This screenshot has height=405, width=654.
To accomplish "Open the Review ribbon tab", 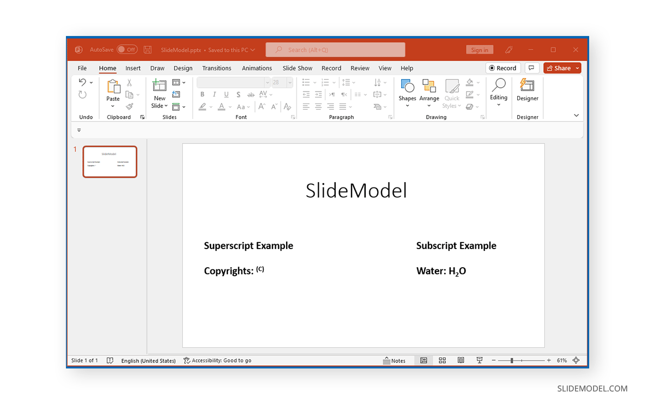I will pos(360,68).
